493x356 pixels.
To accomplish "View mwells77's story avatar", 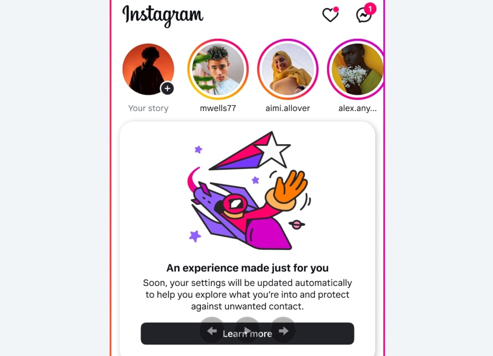I will (x=218, y=69).
